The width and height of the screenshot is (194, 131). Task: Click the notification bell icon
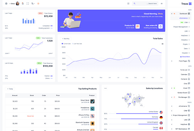coord(23,4)
